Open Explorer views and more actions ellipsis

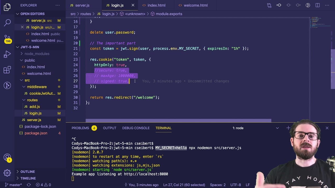coord(58,5)
